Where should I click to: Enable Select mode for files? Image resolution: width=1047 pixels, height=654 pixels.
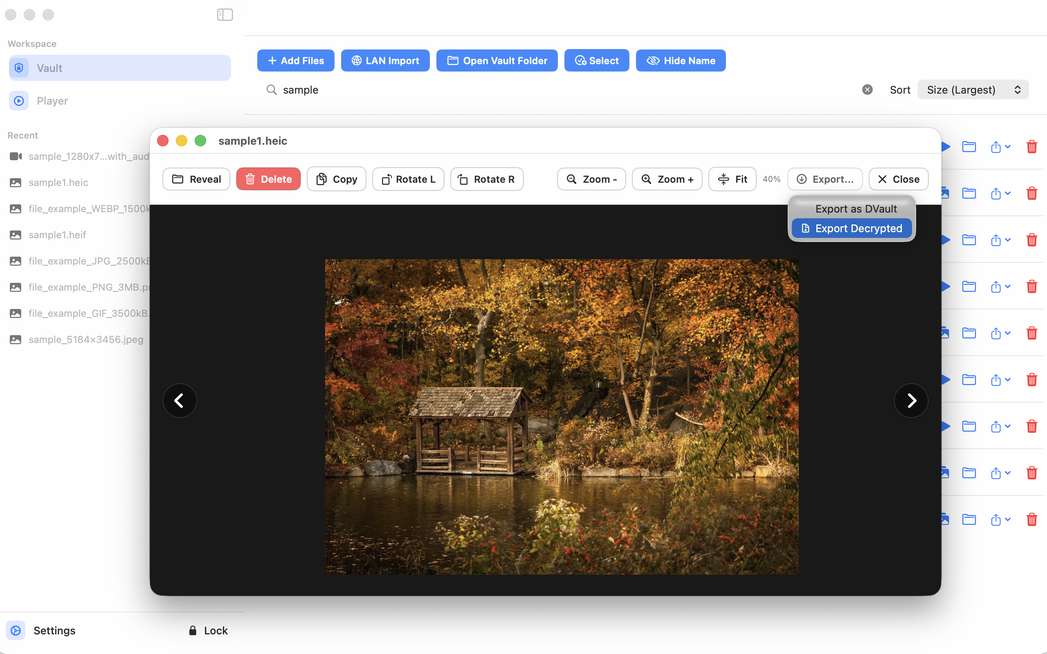point(596,60)
